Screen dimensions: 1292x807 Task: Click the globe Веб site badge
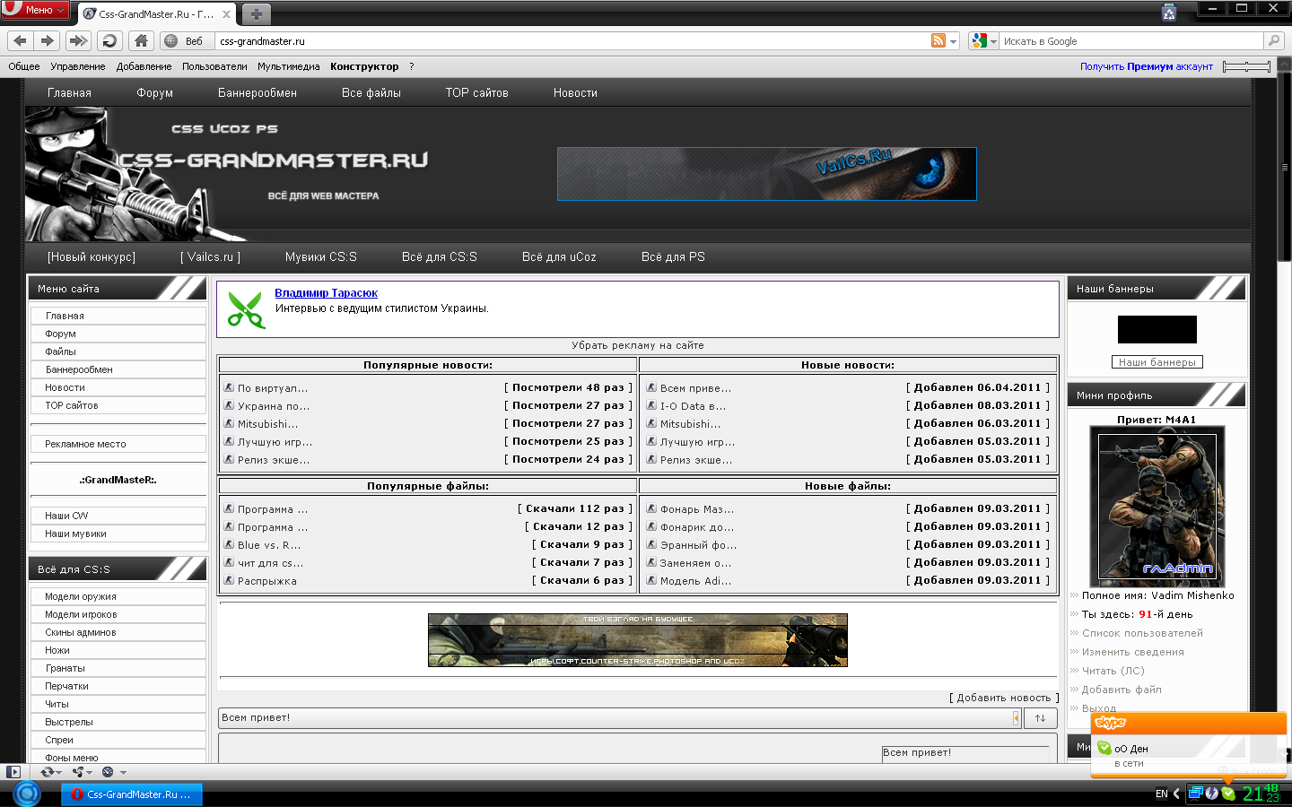tap(186, 41)
